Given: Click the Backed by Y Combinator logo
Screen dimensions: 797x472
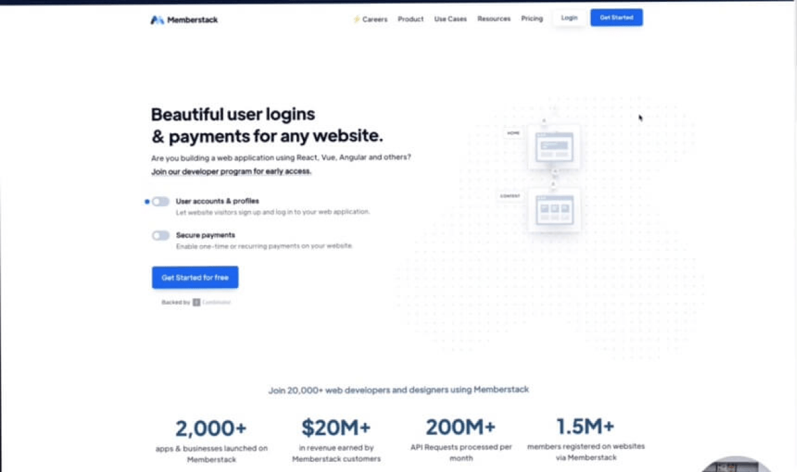Looking at the screenshot, I should [212, 303].
